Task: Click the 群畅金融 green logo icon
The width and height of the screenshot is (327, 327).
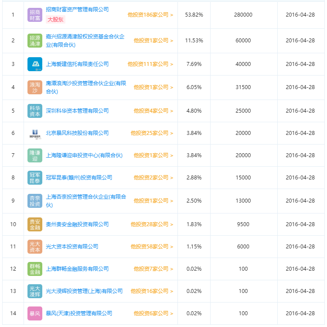Action: (35, 269)
